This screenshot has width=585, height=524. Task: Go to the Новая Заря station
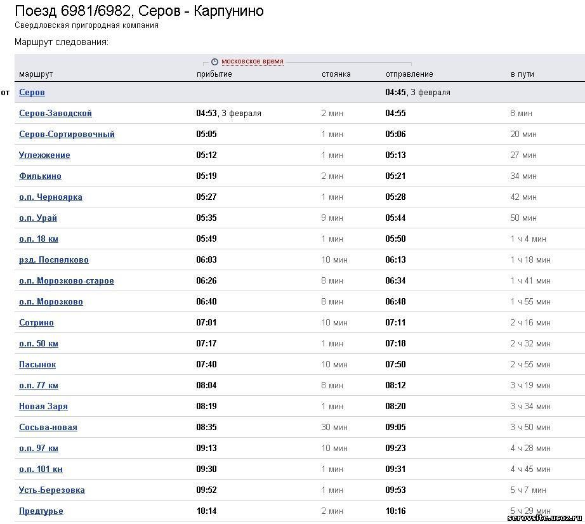(x=44, y=406)
